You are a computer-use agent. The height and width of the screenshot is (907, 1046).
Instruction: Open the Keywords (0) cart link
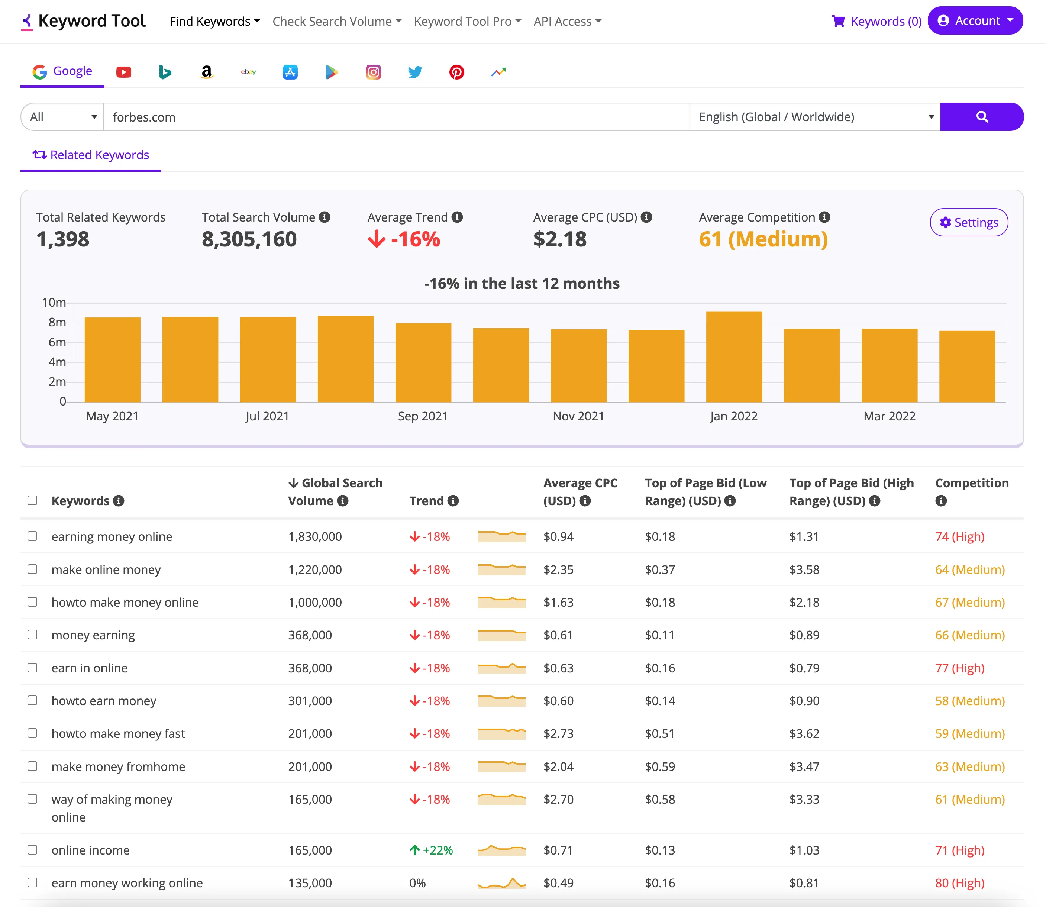point(876,21)
